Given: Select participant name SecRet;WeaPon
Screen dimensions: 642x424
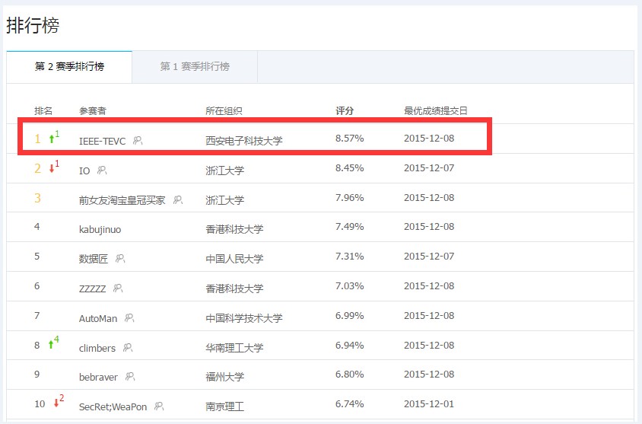Looking at the screenshot, I should [x=113, y=406].
